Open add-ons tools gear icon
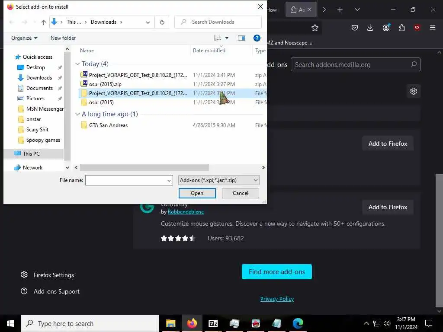 (413, 91)
